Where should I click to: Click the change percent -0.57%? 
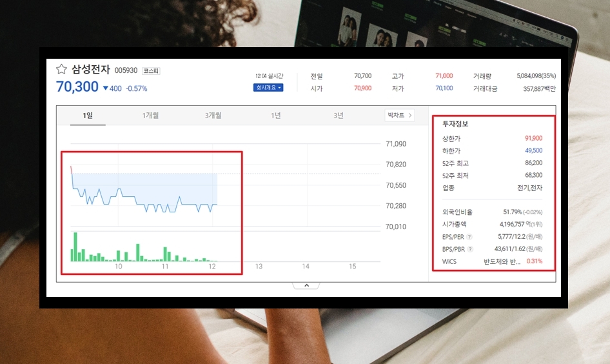pos(137,89)
